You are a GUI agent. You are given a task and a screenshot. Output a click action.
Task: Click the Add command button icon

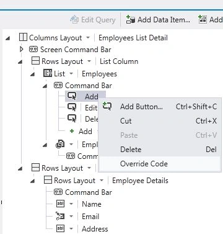click(x=72, y=96)
